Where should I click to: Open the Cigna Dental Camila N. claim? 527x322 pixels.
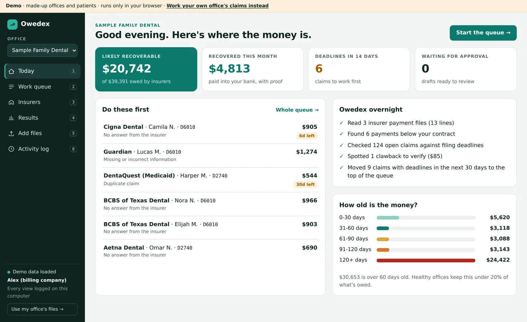pos(210,131)
